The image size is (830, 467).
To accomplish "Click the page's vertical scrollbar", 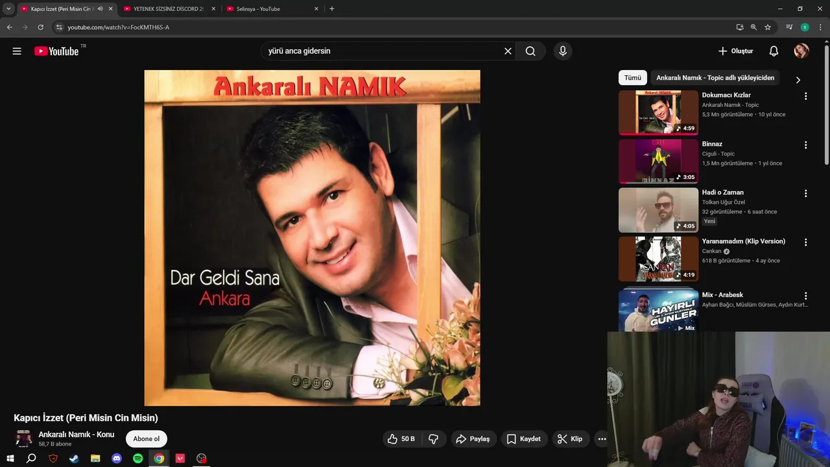I will 826,104.
